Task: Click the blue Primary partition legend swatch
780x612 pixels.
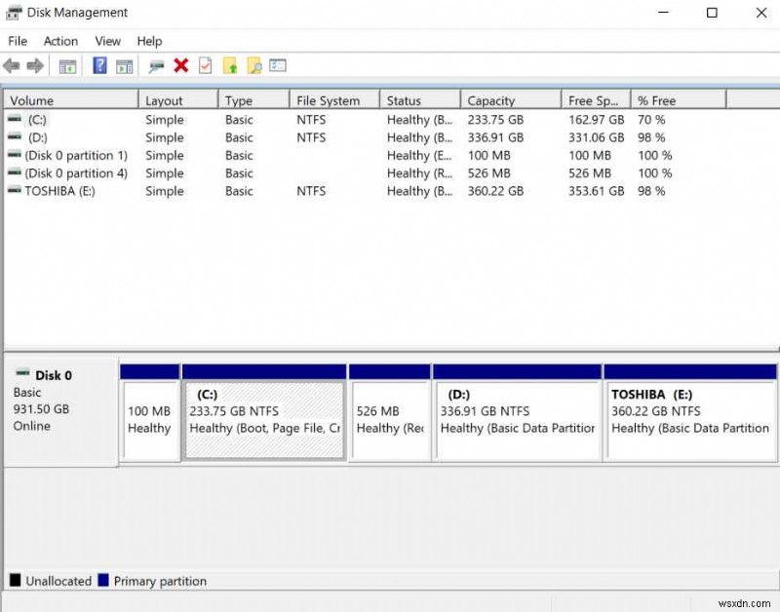Action: 103,580
